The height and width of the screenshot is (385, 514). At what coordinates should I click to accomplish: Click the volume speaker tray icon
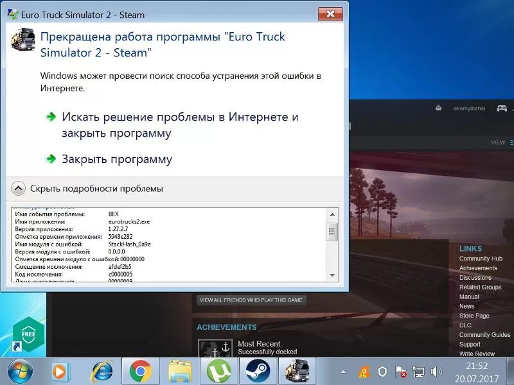click(436, 372)
